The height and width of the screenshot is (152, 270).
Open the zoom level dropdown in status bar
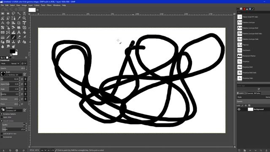51,150
